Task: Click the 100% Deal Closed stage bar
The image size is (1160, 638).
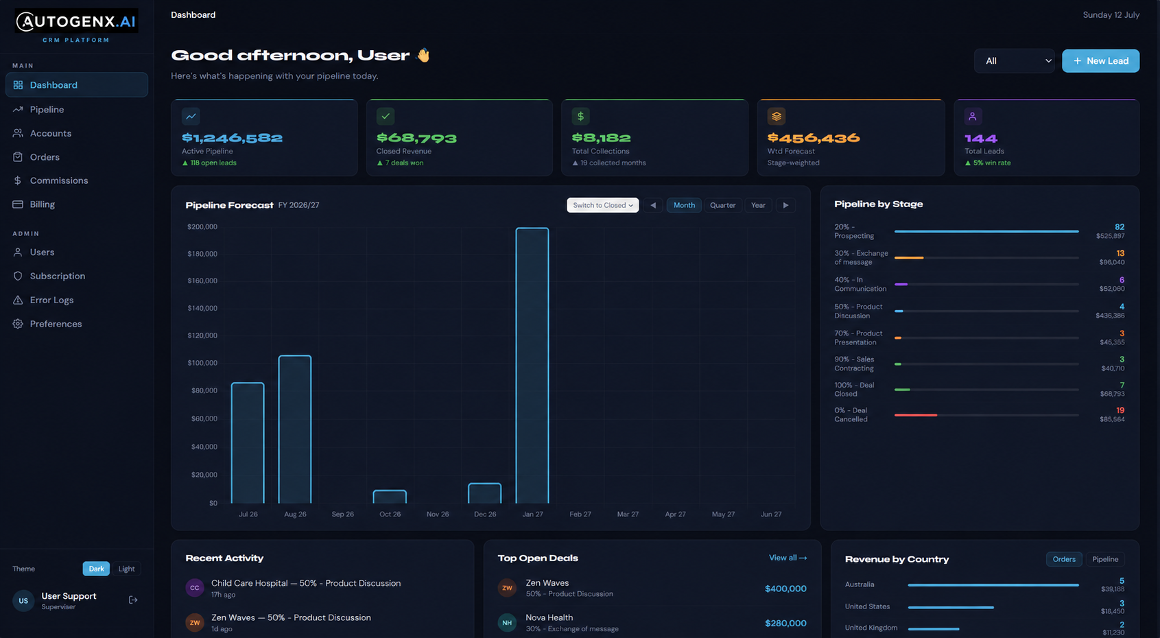Action: (902, 390)
